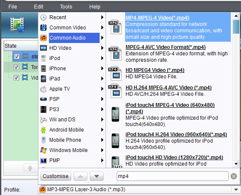The height and width of the screenshot is (195, 241).
Task: Click the Windows Mobile flag icon
Action: pos(43,150)
